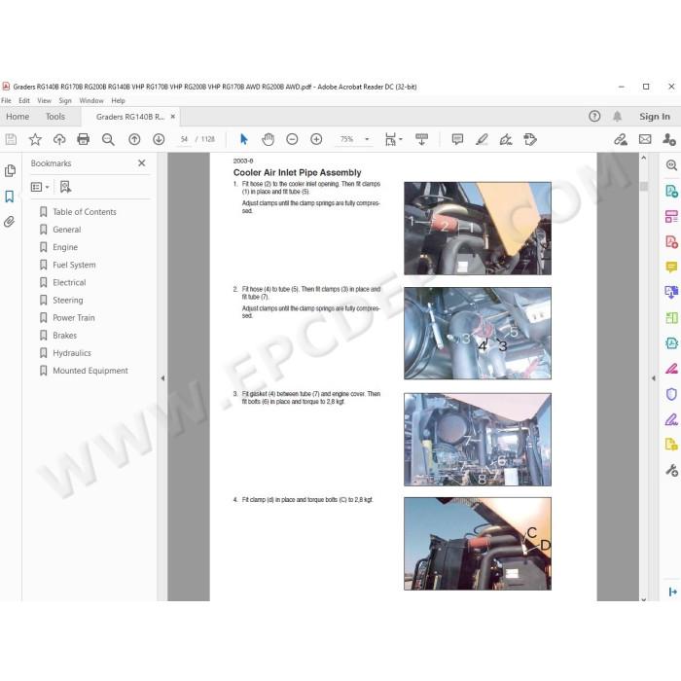Add a new bookmark icon
Viewport: 681px width, 681px height.
point(65,187)
